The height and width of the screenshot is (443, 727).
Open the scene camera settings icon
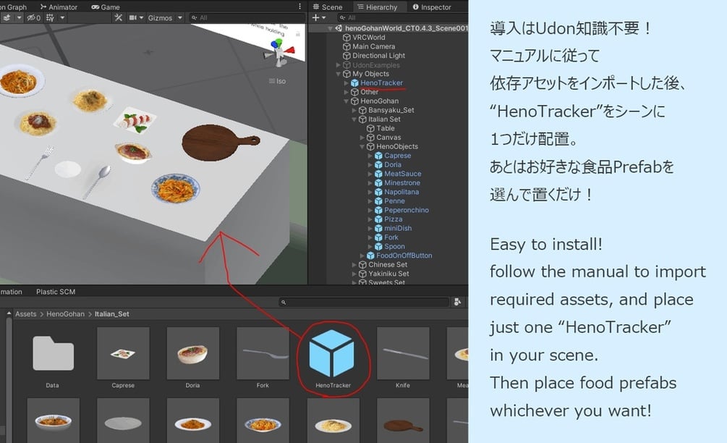click(132, 17)
